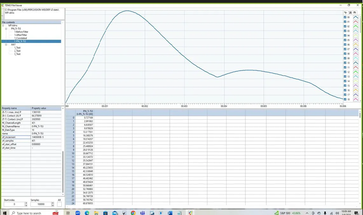Decrease the Start index value

[x=26, y=205]
